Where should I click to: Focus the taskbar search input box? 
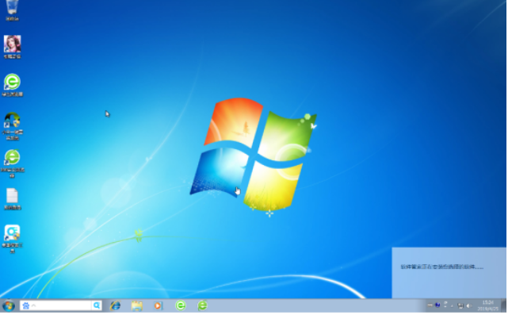(x=62, y=305)
